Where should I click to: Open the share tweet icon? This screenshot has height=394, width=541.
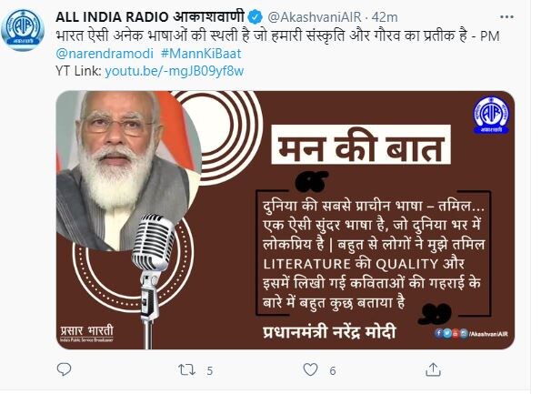433,369
